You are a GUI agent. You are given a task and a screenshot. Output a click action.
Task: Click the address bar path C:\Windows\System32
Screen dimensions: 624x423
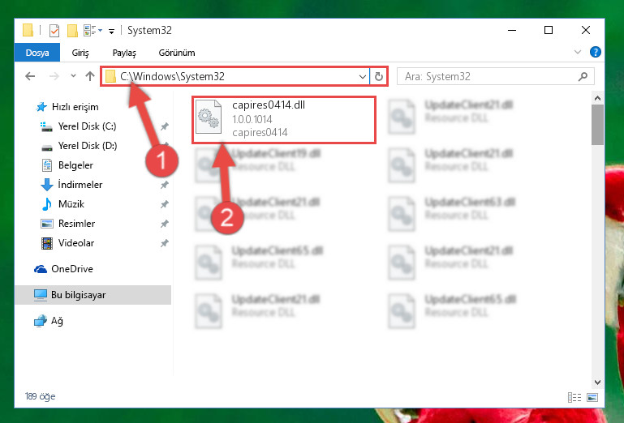pos(172,76)
